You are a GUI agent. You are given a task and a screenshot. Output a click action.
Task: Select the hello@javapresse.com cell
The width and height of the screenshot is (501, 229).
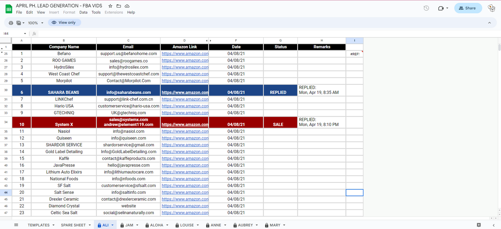[129, 165]
